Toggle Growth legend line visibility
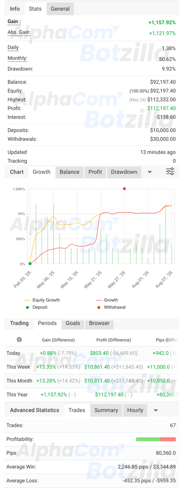Screen dimensions: 179x489 point(107,300)
